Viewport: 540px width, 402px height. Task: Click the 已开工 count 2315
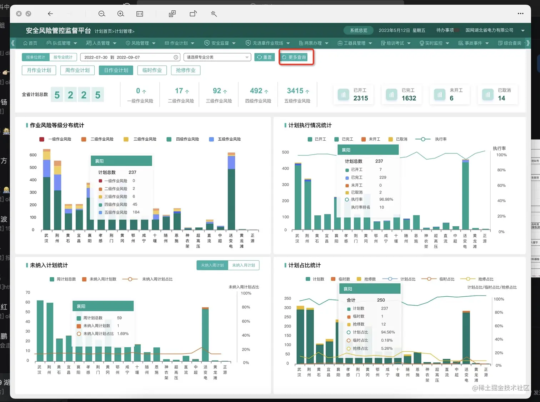(x=361, y=98)
